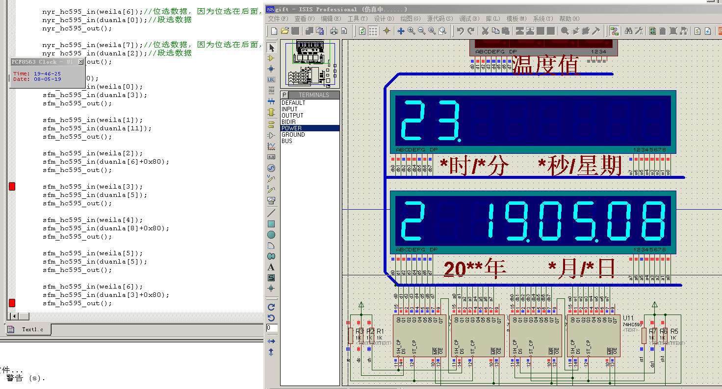Select the Graph Mode tool
Screen dimensions: 722x389
pos(271,146)
